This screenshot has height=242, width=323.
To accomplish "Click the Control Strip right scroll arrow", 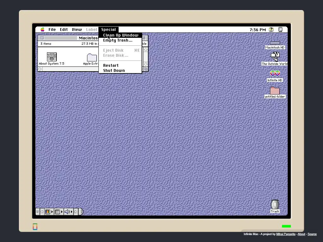I will 76,212.
